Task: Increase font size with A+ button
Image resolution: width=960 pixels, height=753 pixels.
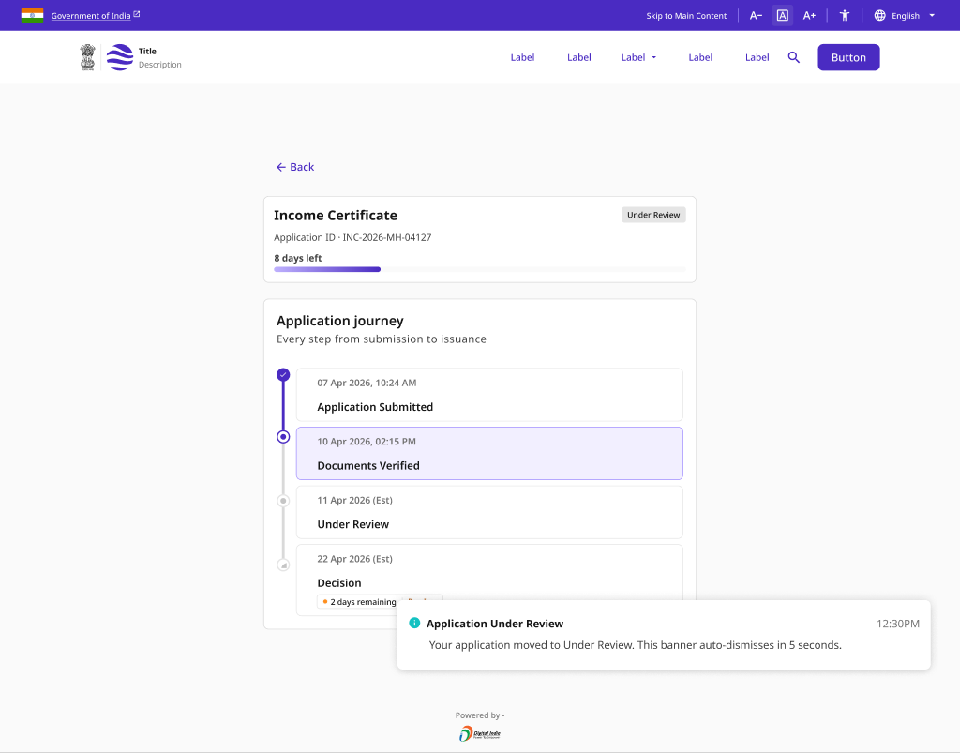Action: click(x=809, y=15)
